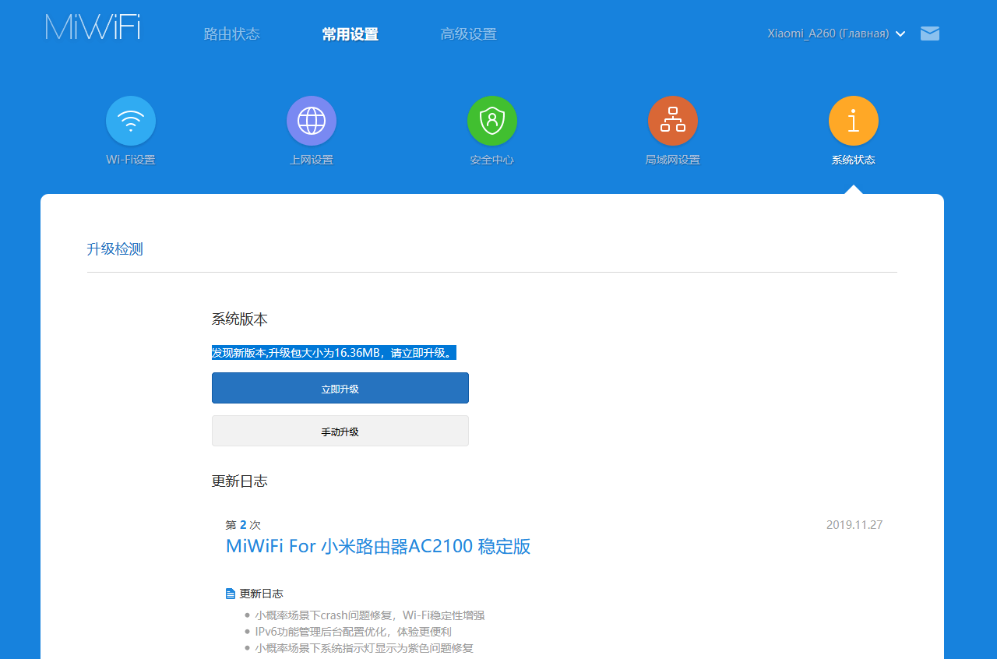
Task: Switch to the 高级设置 tab
Action: tap(468, 34)
